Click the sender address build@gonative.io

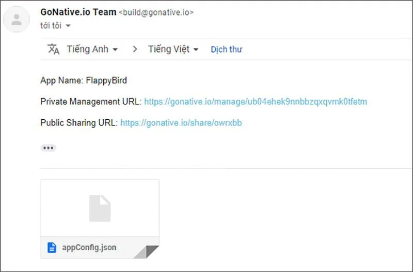coord(156,12)
